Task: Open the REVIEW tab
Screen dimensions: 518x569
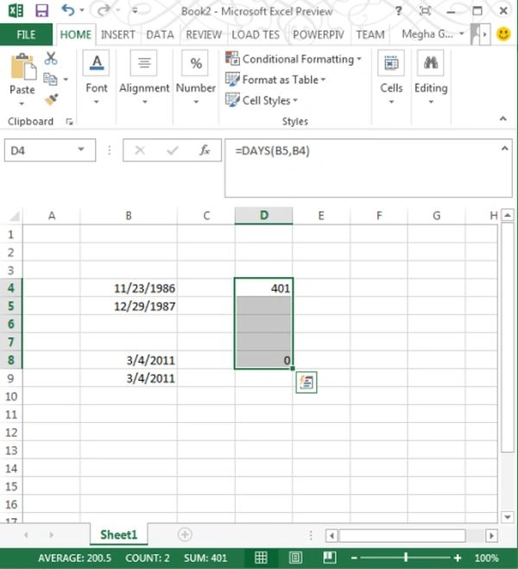Action: [x=204, y=35]
